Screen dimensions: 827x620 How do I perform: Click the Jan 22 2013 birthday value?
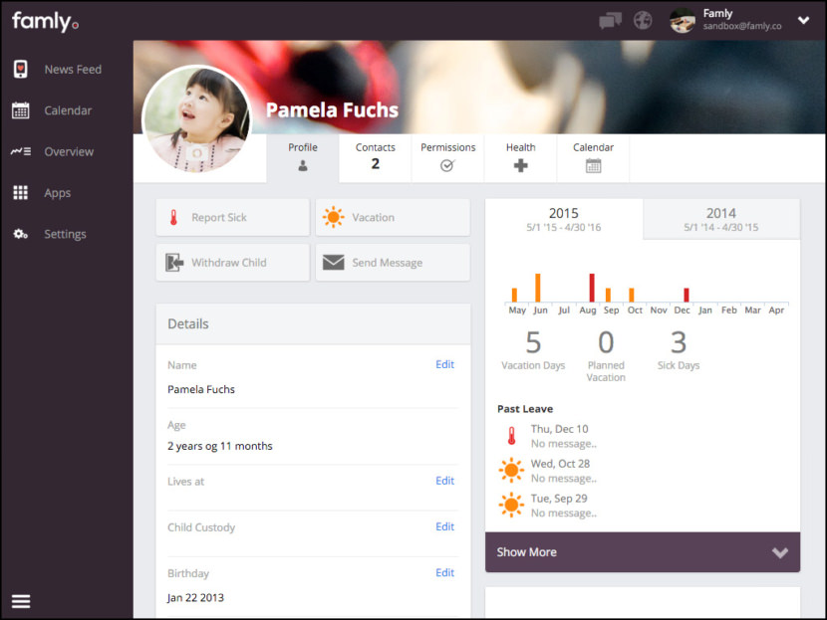tap(195, 597)
